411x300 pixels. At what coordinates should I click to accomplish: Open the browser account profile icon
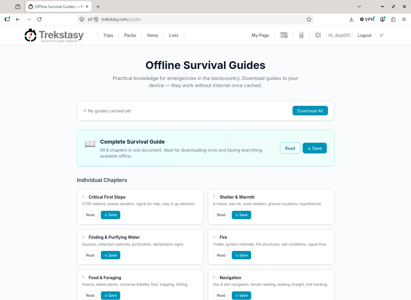[x=383, y=19]
